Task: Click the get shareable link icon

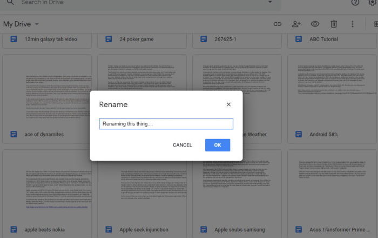Action: [x=278, y=24]
